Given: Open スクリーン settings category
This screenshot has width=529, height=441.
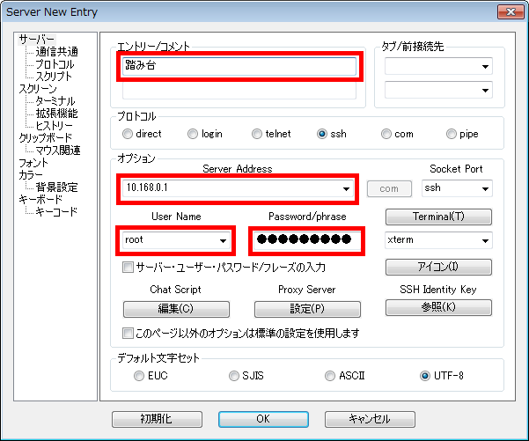Looking at the screenshot, I should coord(38,89).
